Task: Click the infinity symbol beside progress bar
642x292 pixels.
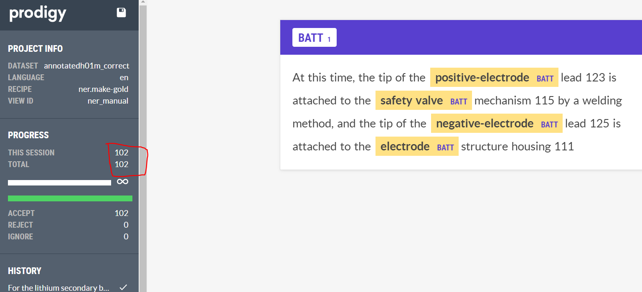Action: point(122,182)
